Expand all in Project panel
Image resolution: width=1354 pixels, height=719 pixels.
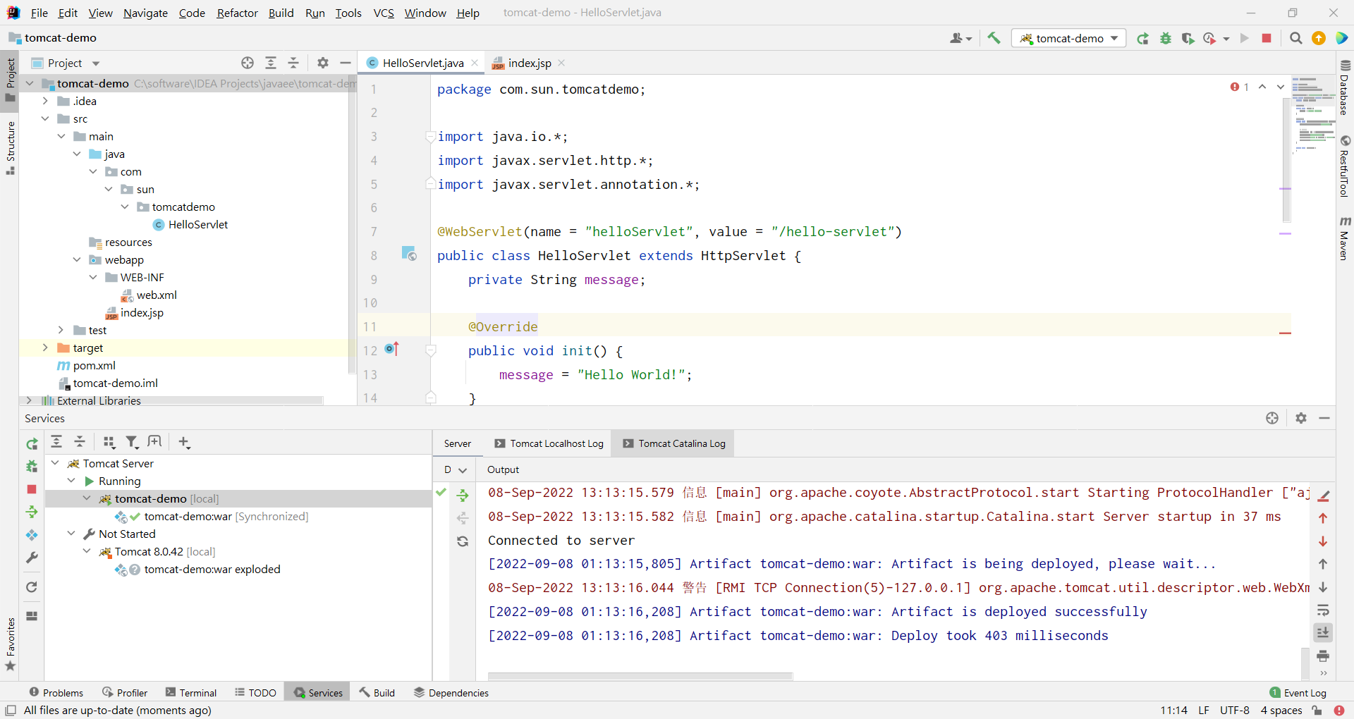(271, 63)
